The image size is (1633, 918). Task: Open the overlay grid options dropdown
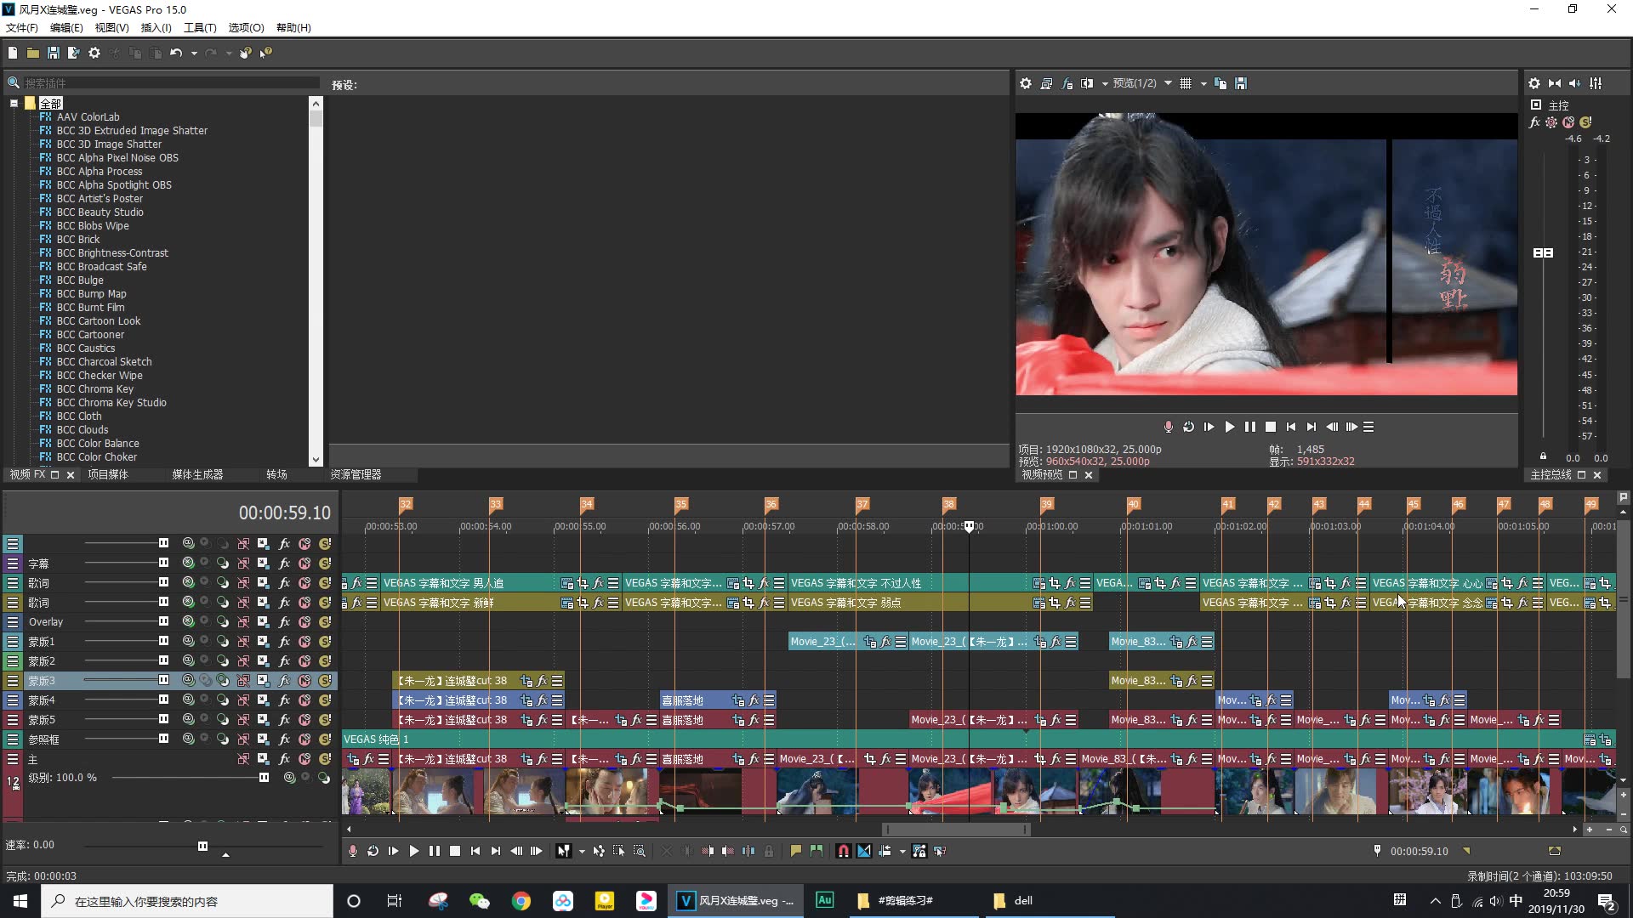(x=1203, y=83)
